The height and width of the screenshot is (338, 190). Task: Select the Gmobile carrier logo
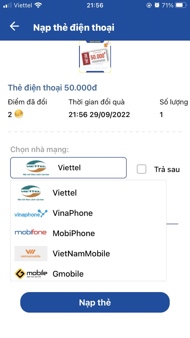point(31,273)
